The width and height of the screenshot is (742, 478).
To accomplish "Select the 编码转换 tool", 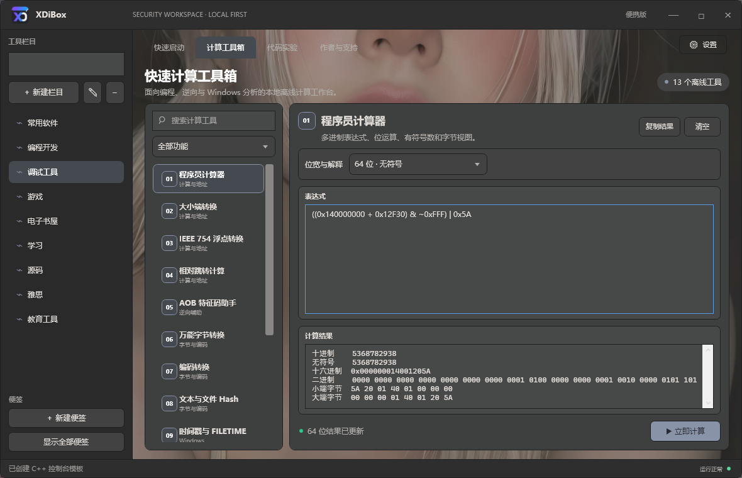I will tap(208, 372).
